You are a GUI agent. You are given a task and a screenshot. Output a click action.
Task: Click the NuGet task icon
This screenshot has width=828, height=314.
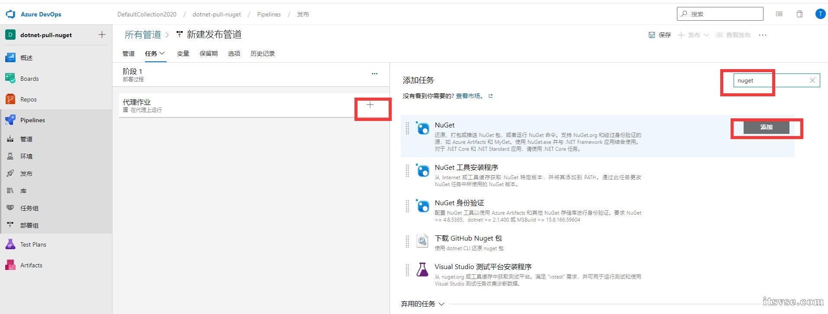(422, 128)
